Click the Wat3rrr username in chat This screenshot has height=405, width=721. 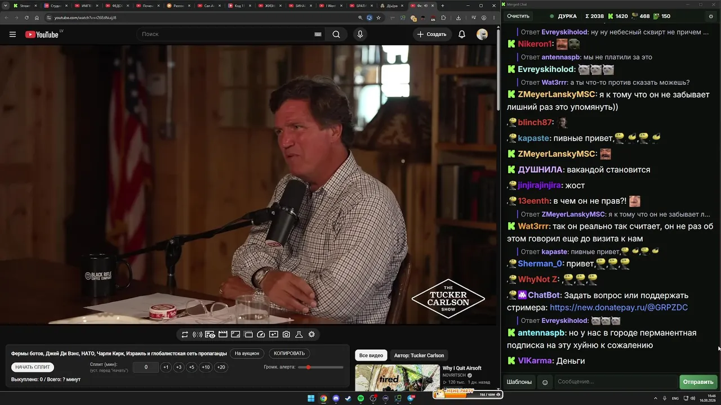coord(533,226)
